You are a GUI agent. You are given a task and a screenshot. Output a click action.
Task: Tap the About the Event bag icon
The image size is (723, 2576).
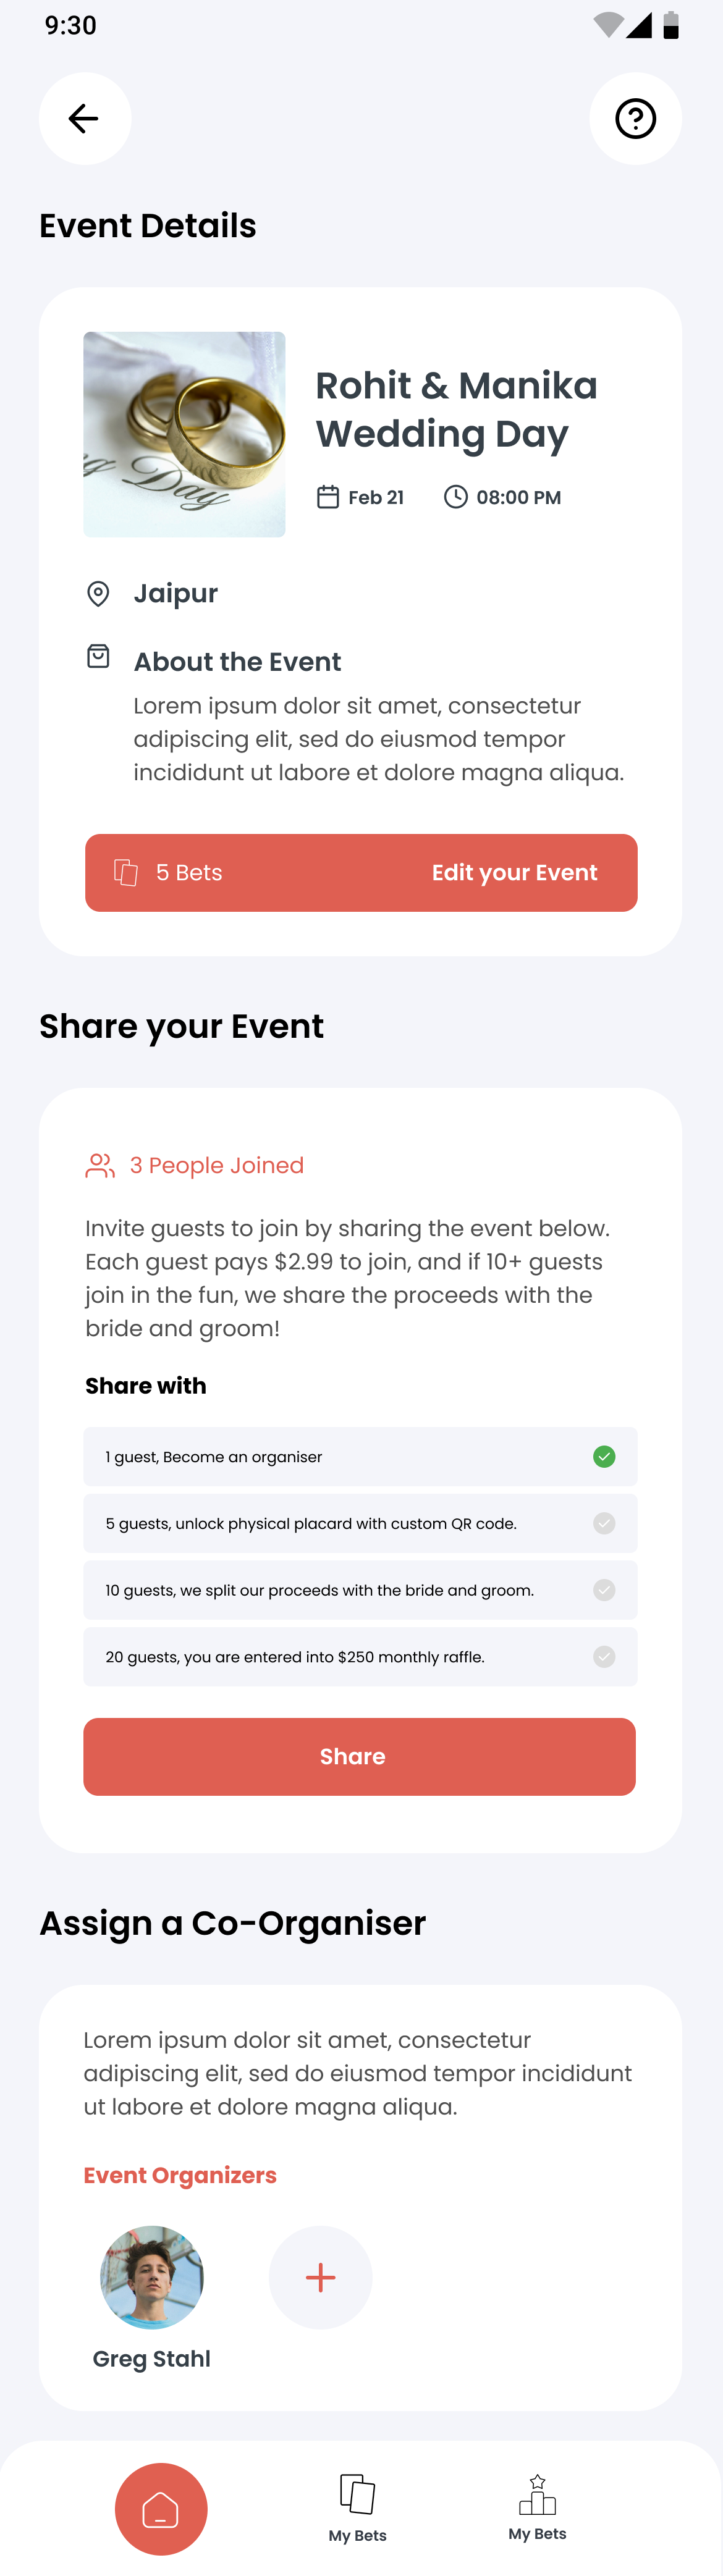98,656
